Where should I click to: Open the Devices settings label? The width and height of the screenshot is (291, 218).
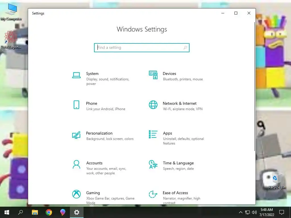point(169,74)
